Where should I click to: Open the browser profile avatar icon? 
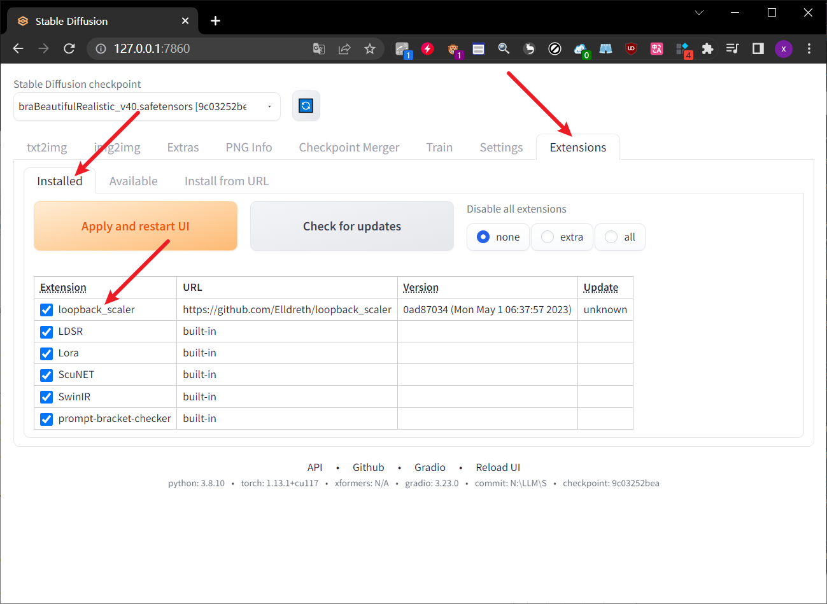(x=784, y=48)
